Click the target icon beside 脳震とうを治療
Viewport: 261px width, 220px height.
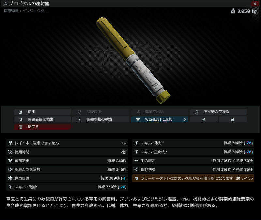(x=10, y=169)
